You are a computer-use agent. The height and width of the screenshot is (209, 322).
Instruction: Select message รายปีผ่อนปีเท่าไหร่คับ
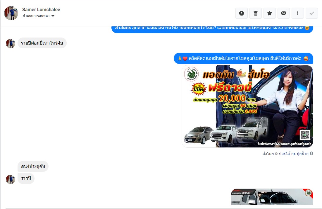pos(42,43)
